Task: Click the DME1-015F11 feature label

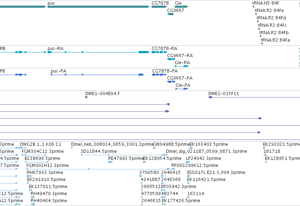Action: point(224,94)
